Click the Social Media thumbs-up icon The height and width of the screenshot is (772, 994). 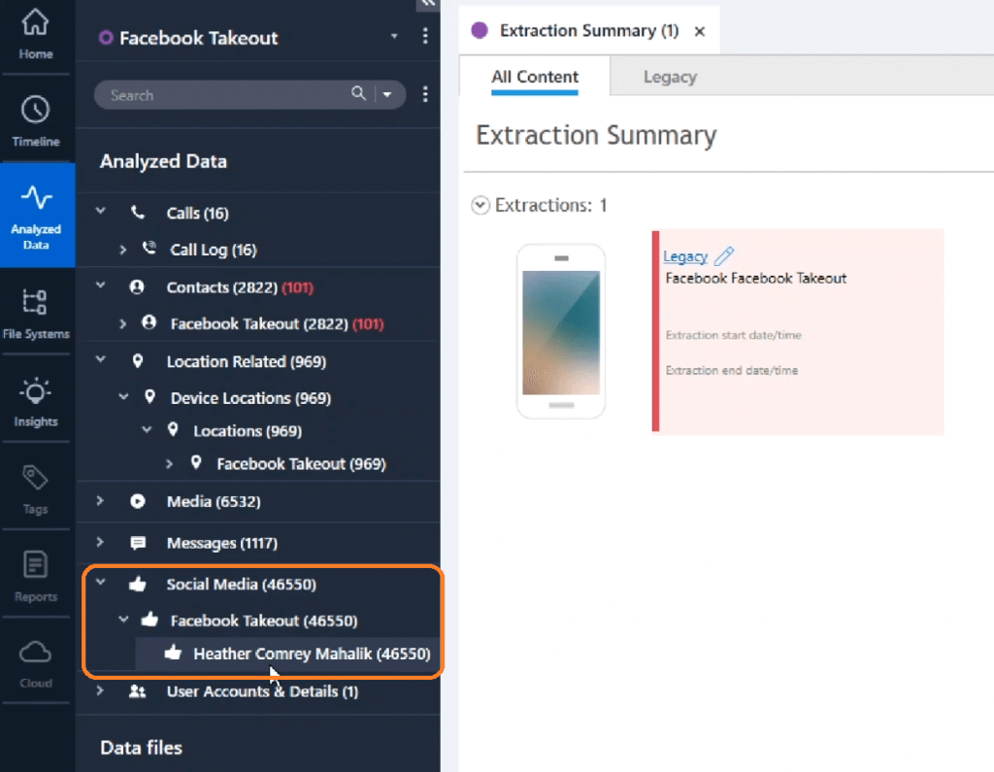coord(138,584)
